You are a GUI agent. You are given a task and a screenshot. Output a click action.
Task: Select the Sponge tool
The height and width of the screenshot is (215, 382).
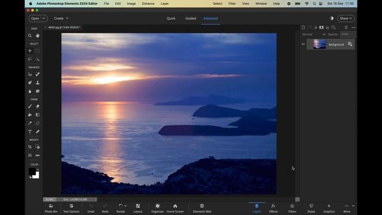point(38,91)
